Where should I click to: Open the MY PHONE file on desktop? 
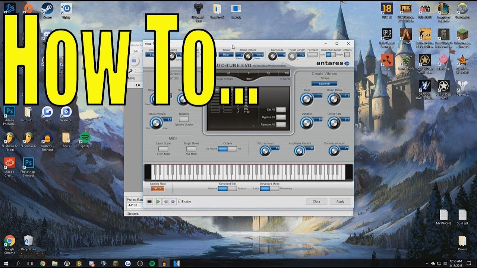[443, 217]
